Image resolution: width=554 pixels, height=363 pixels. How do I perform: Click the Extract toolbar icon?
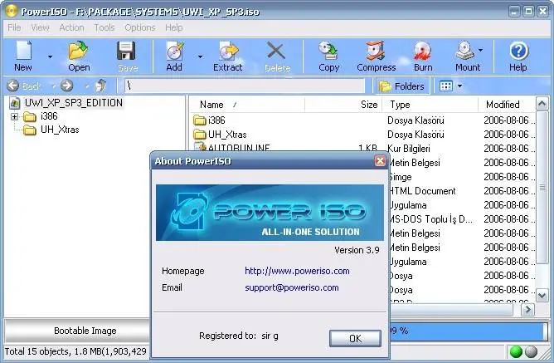pyautogui.click(x=228, y=51)
